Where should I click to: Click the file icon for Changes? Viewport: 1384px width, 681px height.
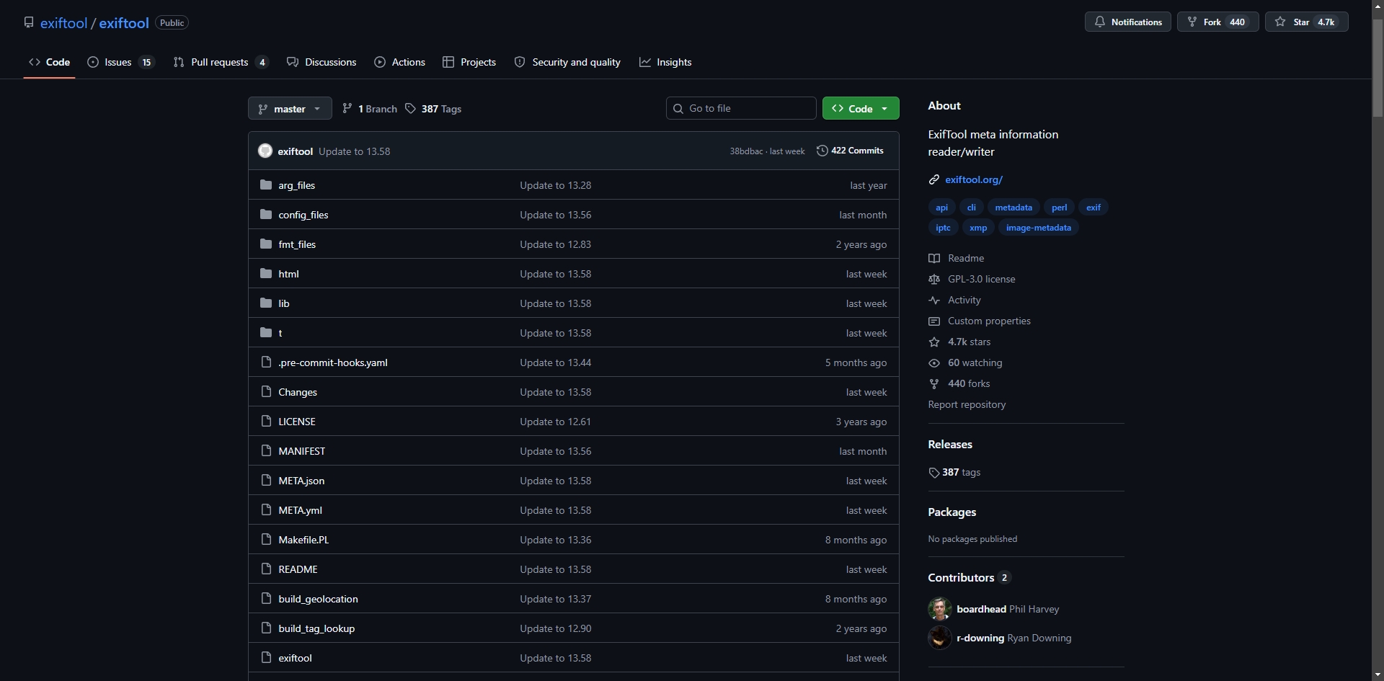(266, 391)
